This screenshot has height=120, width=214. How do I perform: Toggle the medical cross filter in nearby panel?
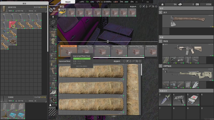pyautogui.click(x=156, y=6)
